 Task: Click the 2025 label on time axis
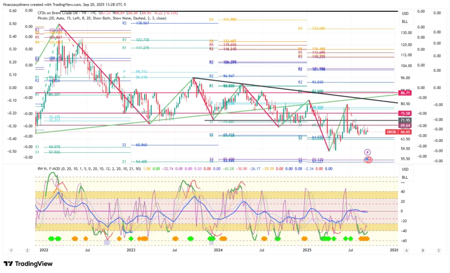[307, 250]
